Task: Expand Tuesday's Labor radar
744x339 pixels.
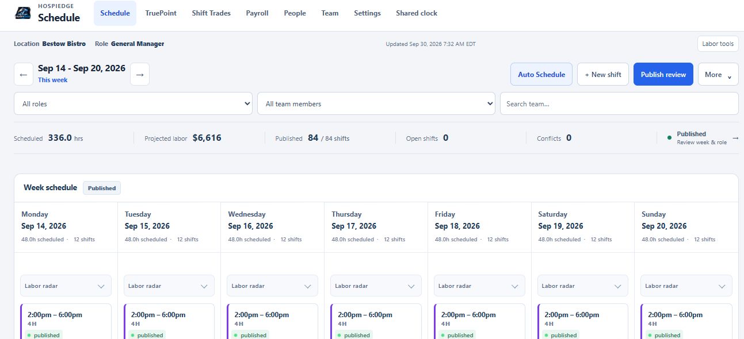Action: tap(169, 286)
